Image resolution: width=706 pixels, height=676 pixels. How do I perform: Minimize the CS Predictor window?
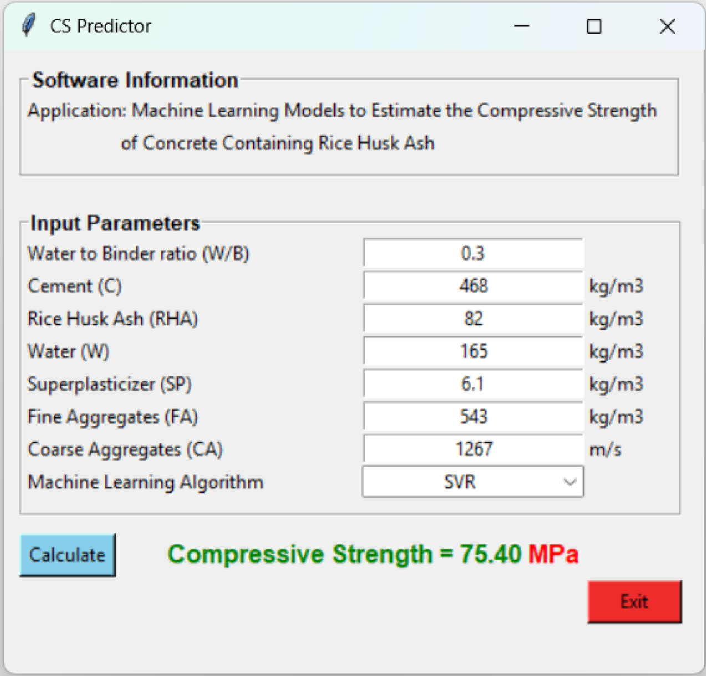(521, 26)
